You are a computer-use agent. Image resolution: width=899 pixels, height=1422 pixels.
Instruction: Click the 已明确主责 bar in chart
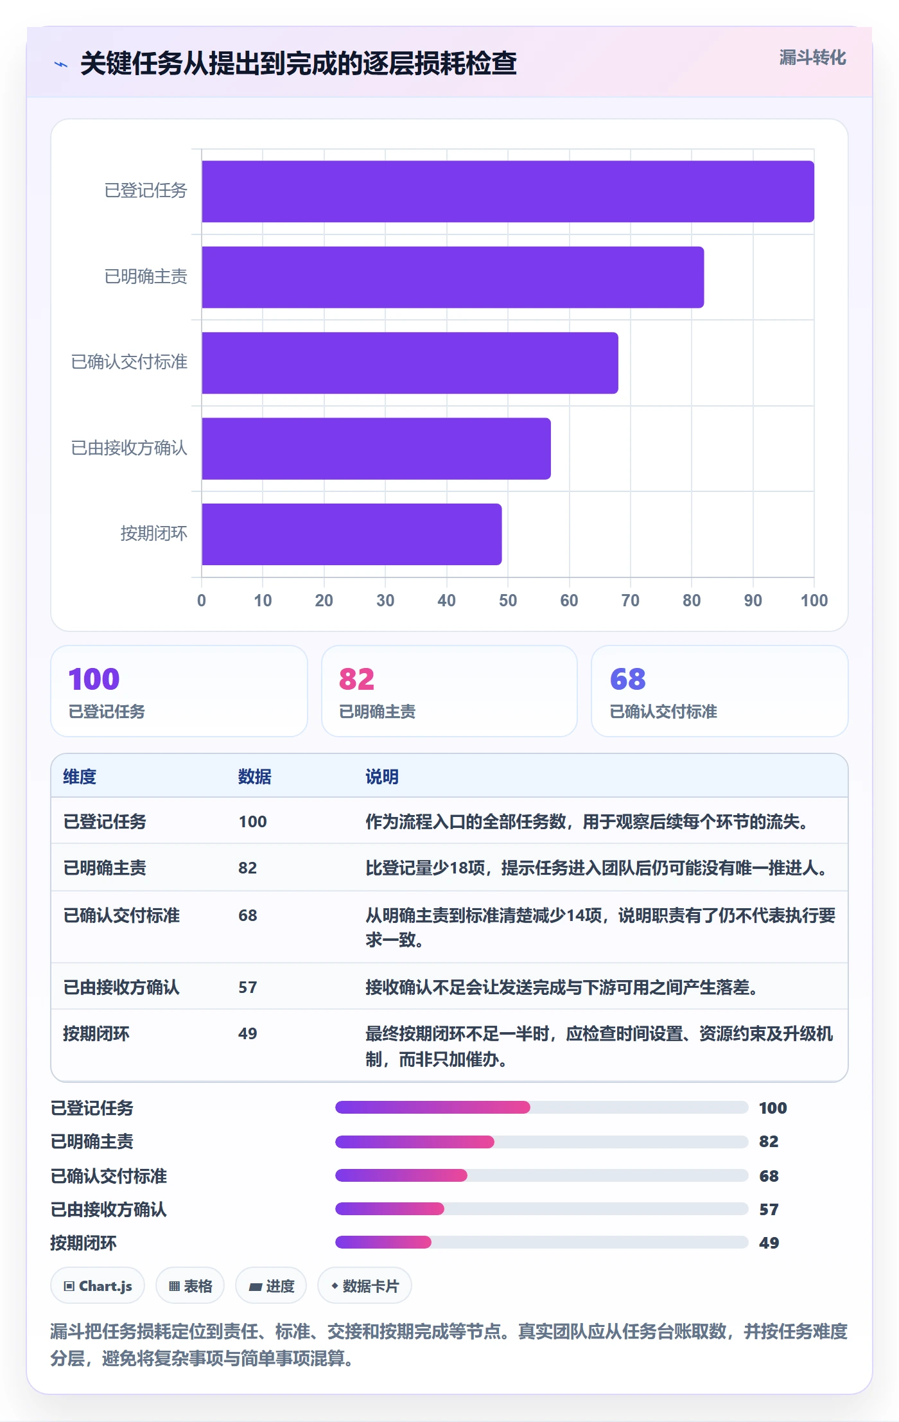pos(453,277)
